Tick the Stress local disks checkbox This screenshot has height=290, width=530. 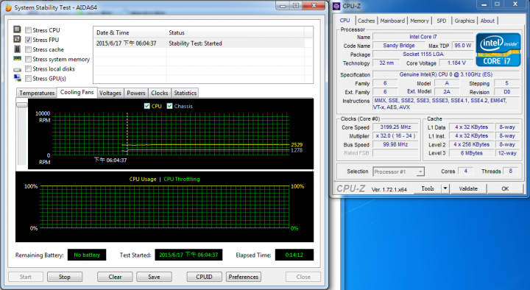(x=29, y=69)
